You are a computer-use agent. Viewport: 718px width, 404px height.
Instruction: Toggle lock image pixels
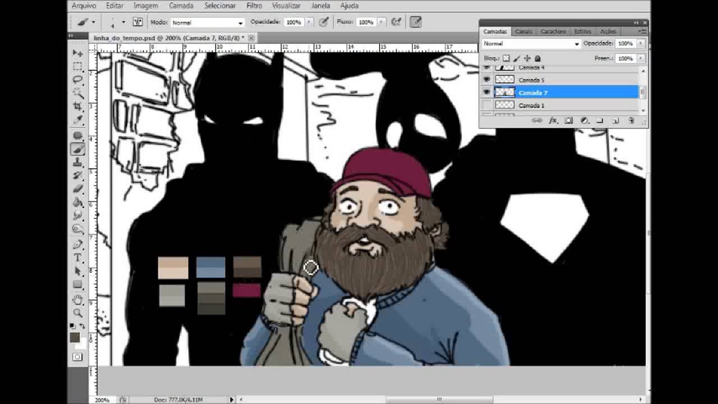point(517,58)
